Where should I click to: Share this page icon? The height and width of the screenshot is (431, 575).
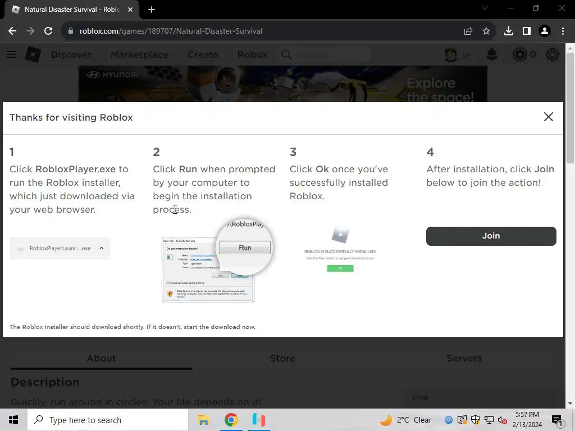[x=468, y=31]
